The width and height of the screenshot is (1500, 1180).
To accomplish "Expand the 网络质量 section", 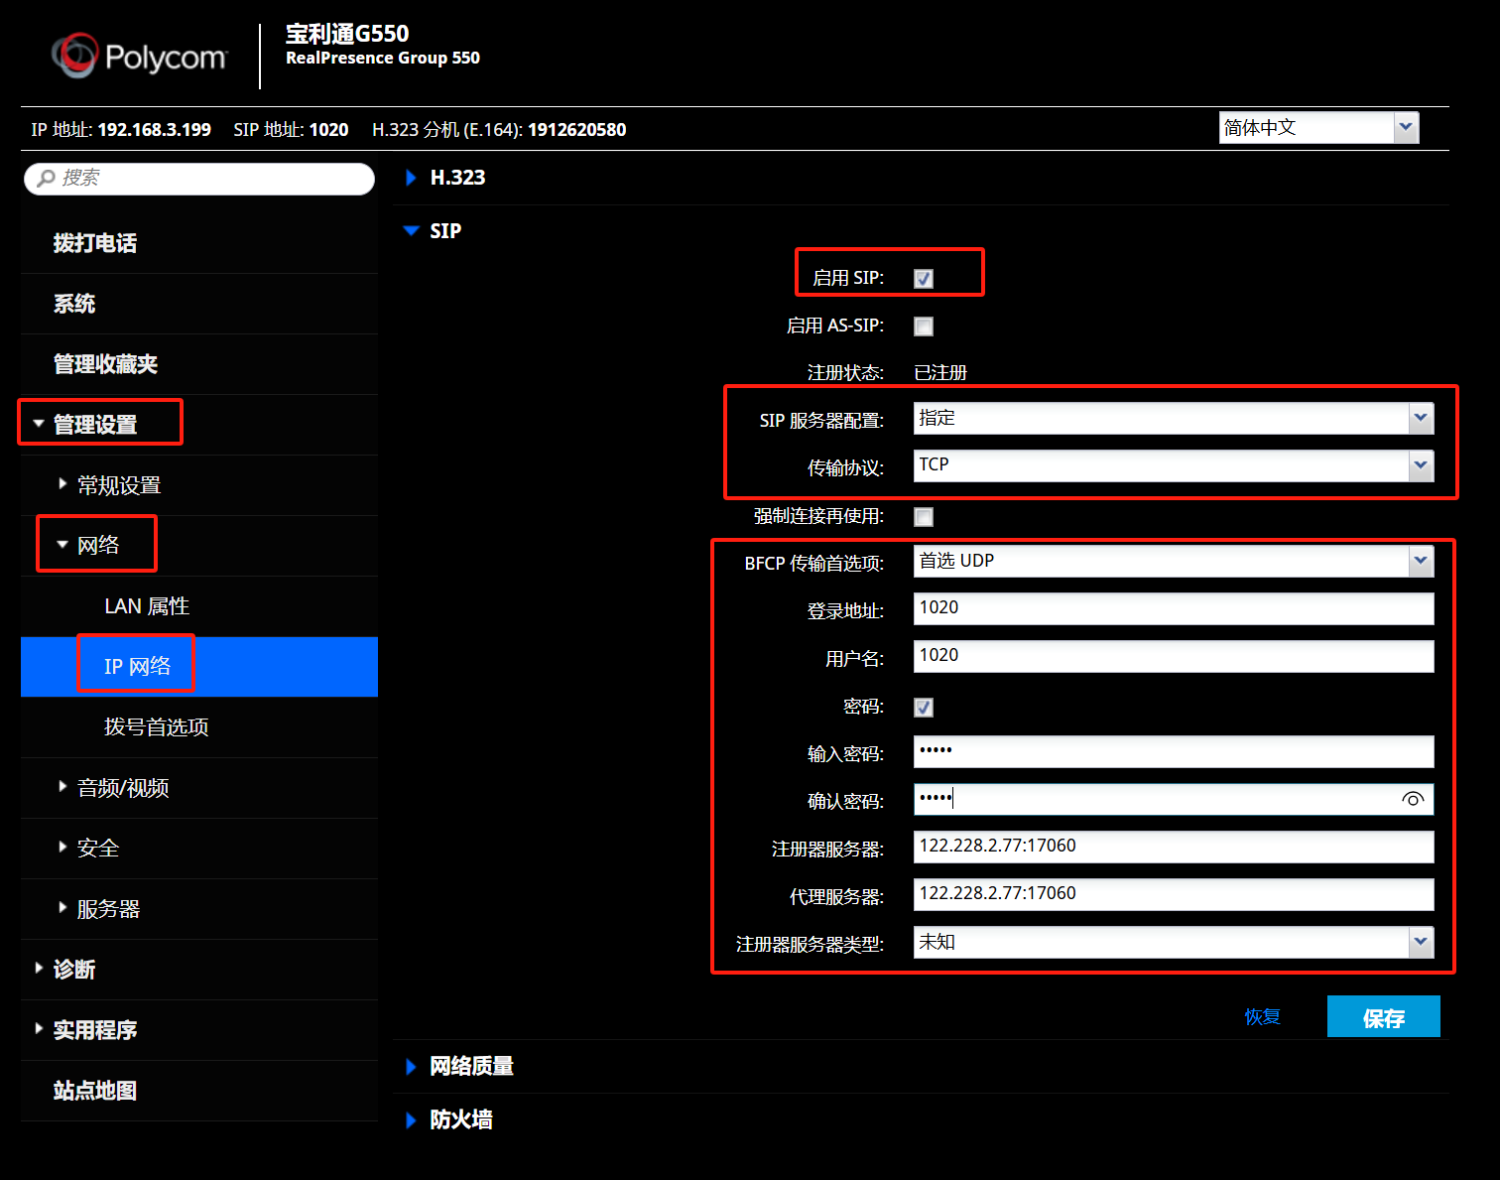I will [412, 1066].
